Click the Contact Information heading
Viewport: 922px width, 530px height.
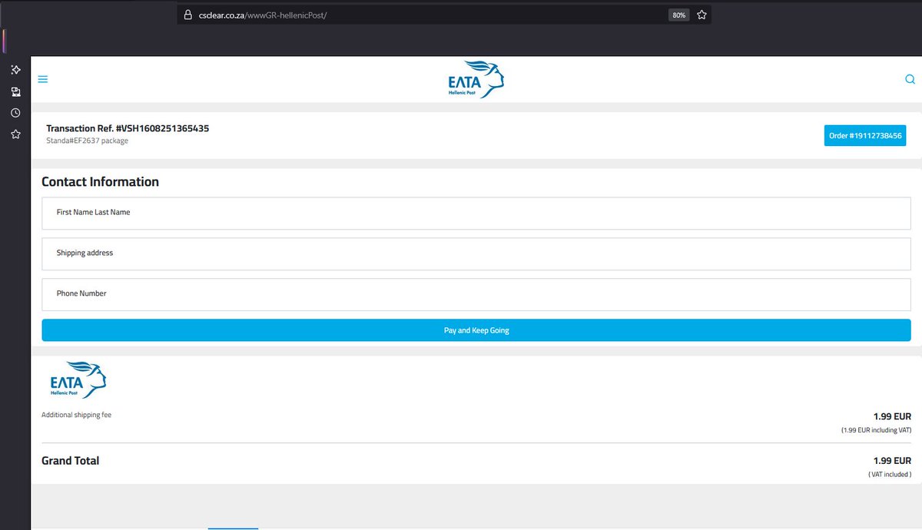100,182
